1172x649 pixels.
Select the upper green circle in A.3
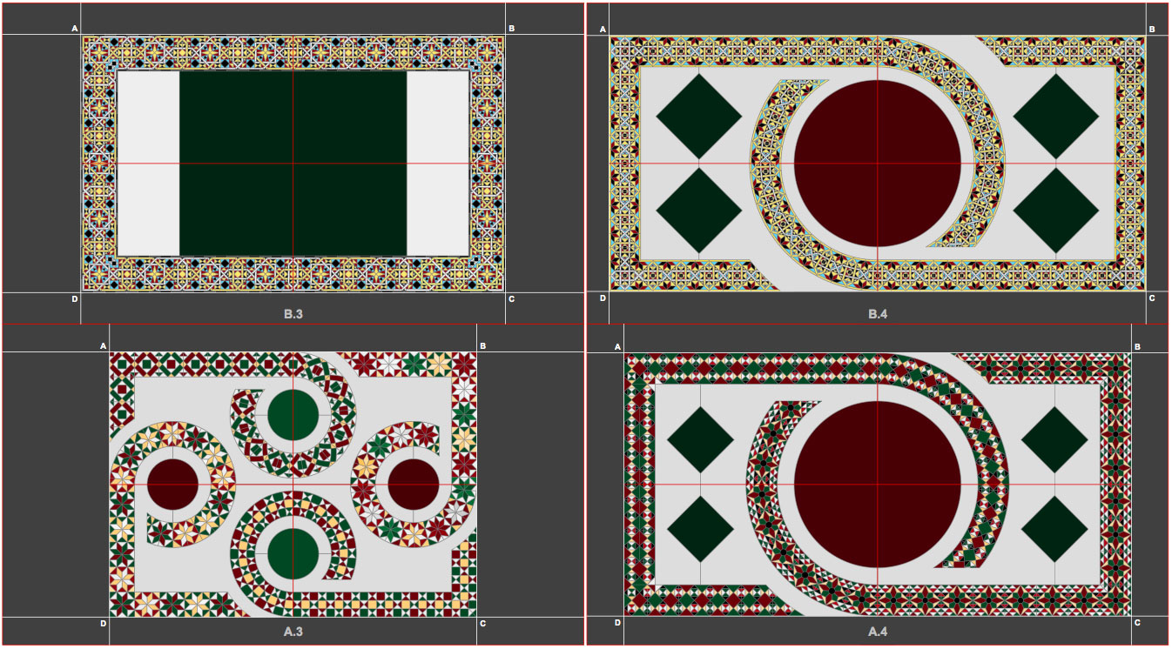(293, 415)
